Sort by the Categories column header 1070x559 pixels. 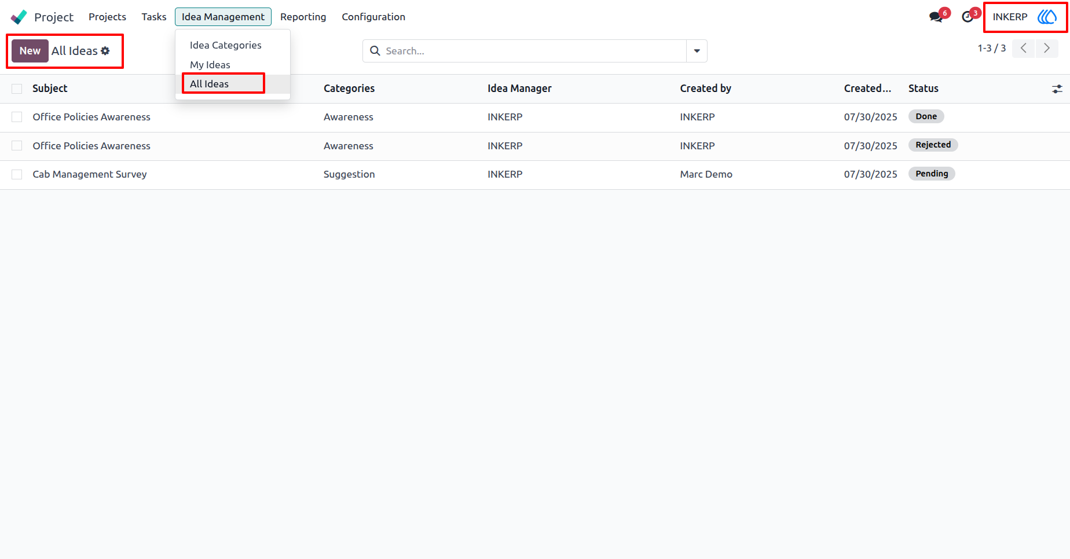coord(349,89)
